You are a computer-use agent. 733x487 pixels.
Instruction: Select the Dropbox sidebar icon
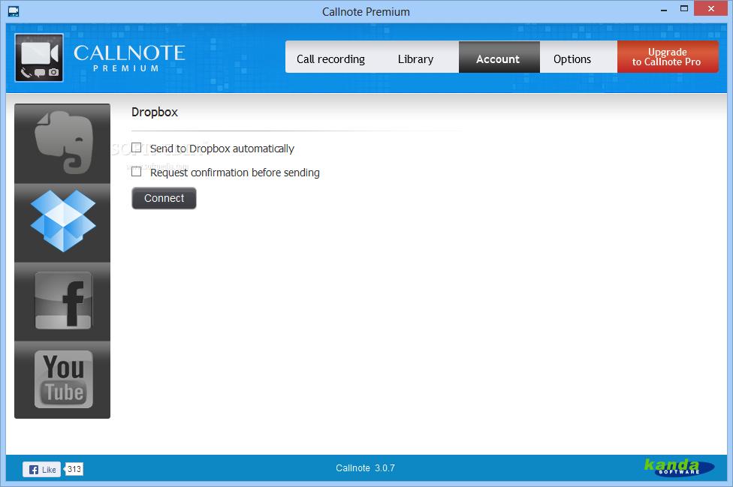[x=62, y=222]
